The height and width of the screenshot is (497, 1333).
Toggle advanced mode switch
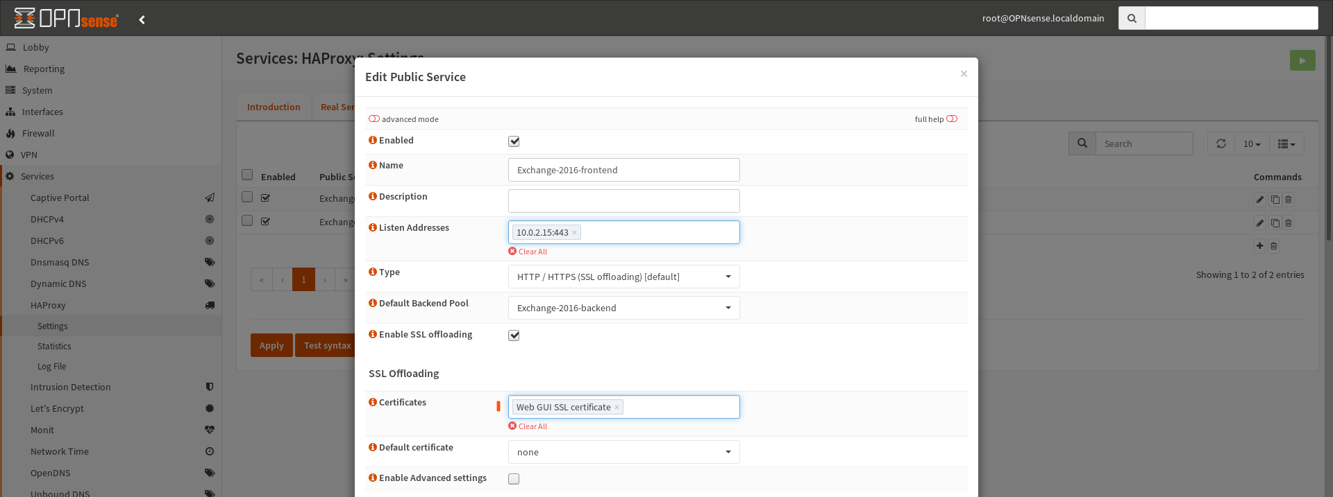point(374,119)
